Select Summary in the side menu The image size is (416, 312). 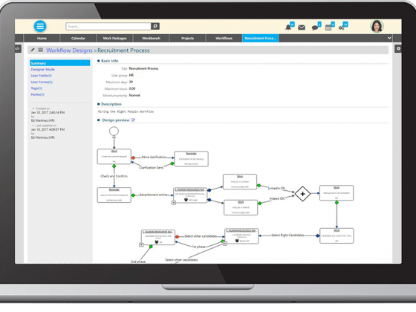click(x=60, y=63)
